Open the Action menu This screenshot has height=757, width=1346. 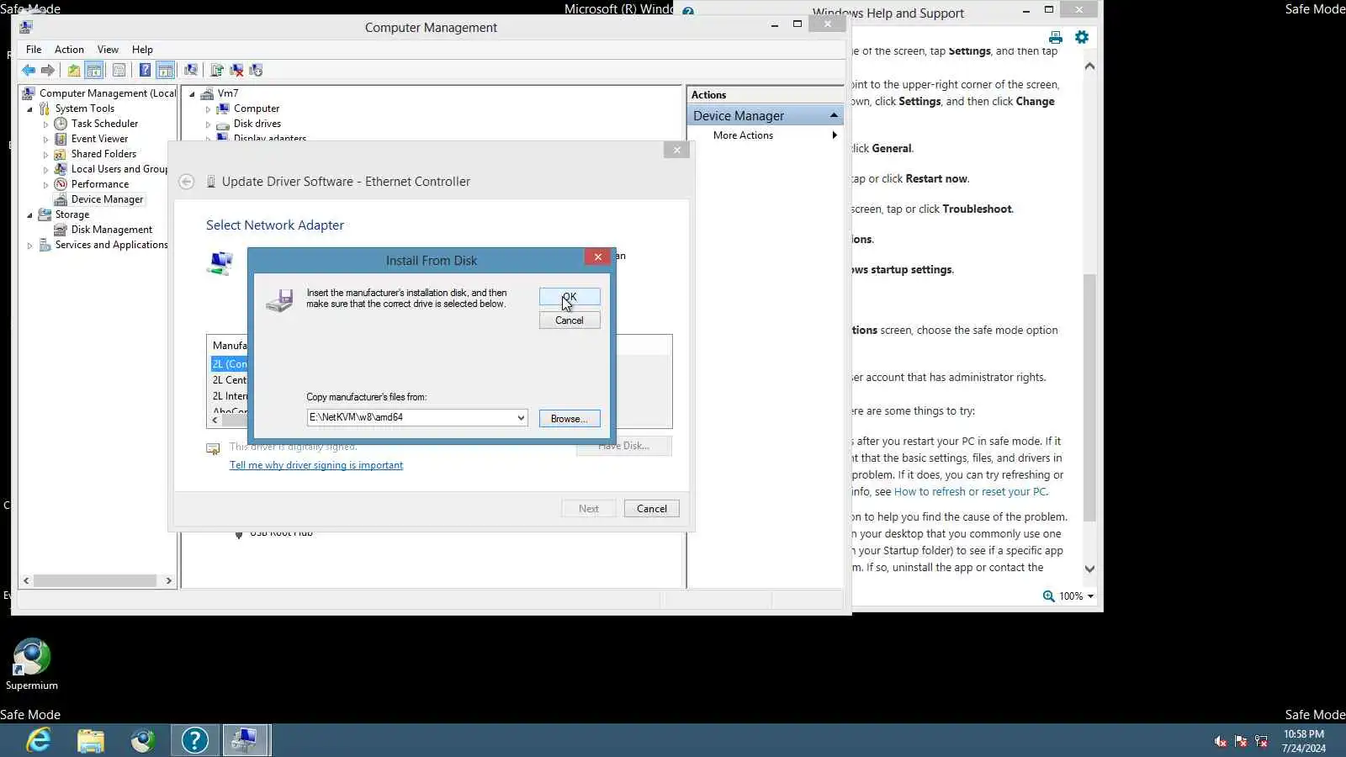[69, 50]
